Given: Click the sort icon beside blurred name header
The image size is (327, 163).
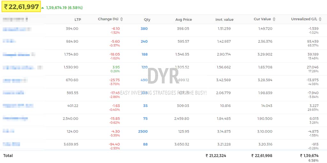Looking at the screenshot, I should pyautogui.click(x=27, y=20).
